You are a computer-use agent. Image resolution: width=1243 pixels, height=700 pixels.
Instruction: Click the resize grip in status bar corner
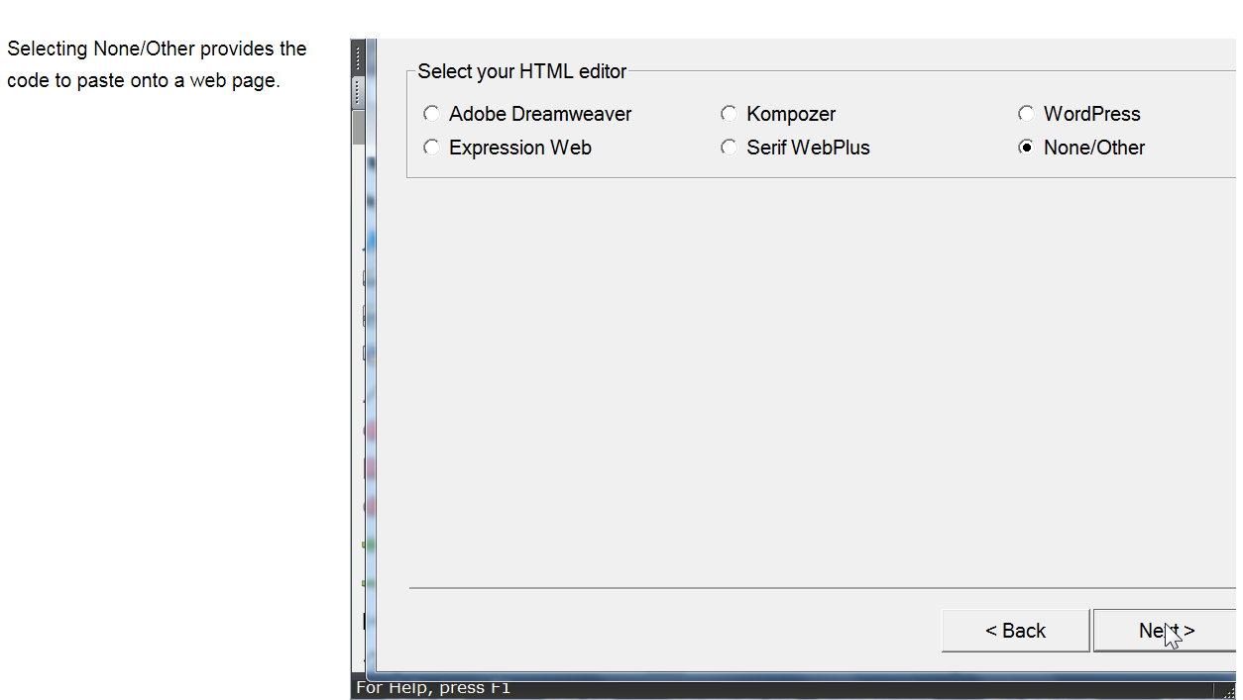pos(1228,691)
